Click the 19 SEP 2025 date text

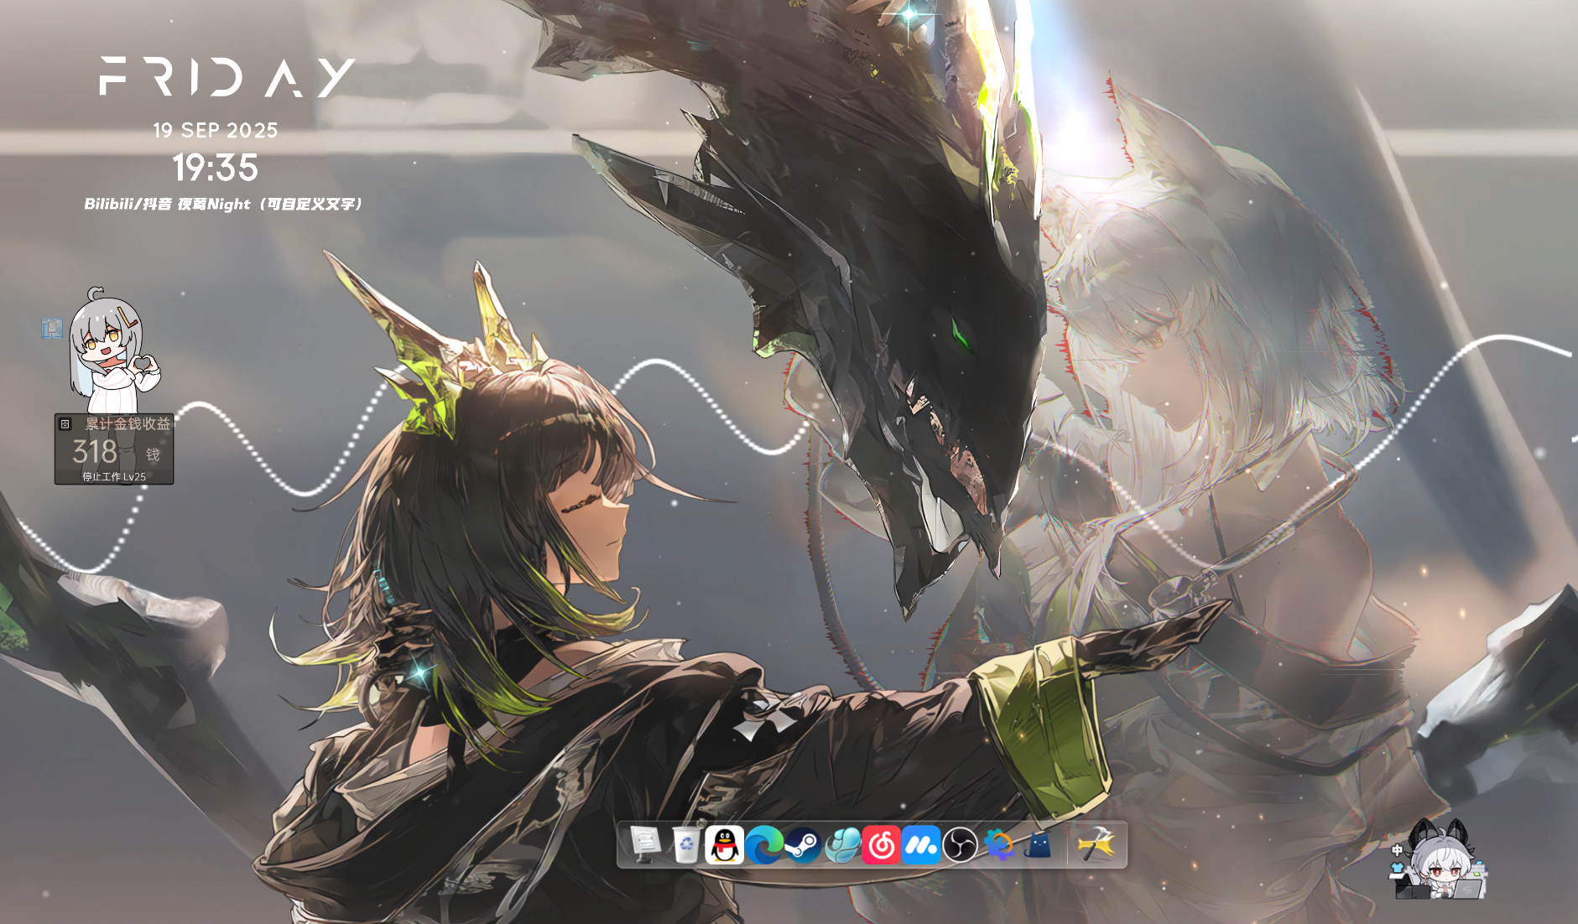[x=216, y=130]
